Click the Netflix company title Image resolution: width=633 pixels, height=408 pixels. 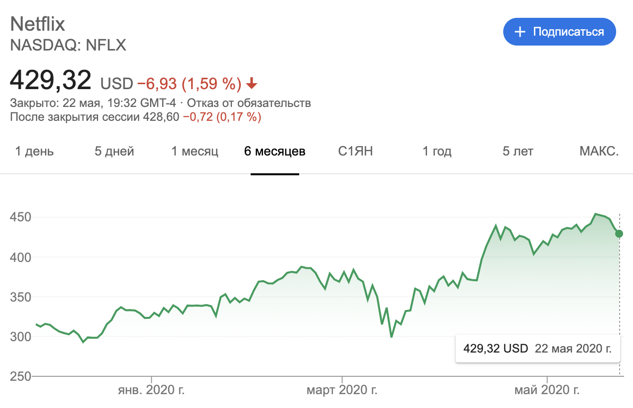pyautogui.click(x=38, y=24)
